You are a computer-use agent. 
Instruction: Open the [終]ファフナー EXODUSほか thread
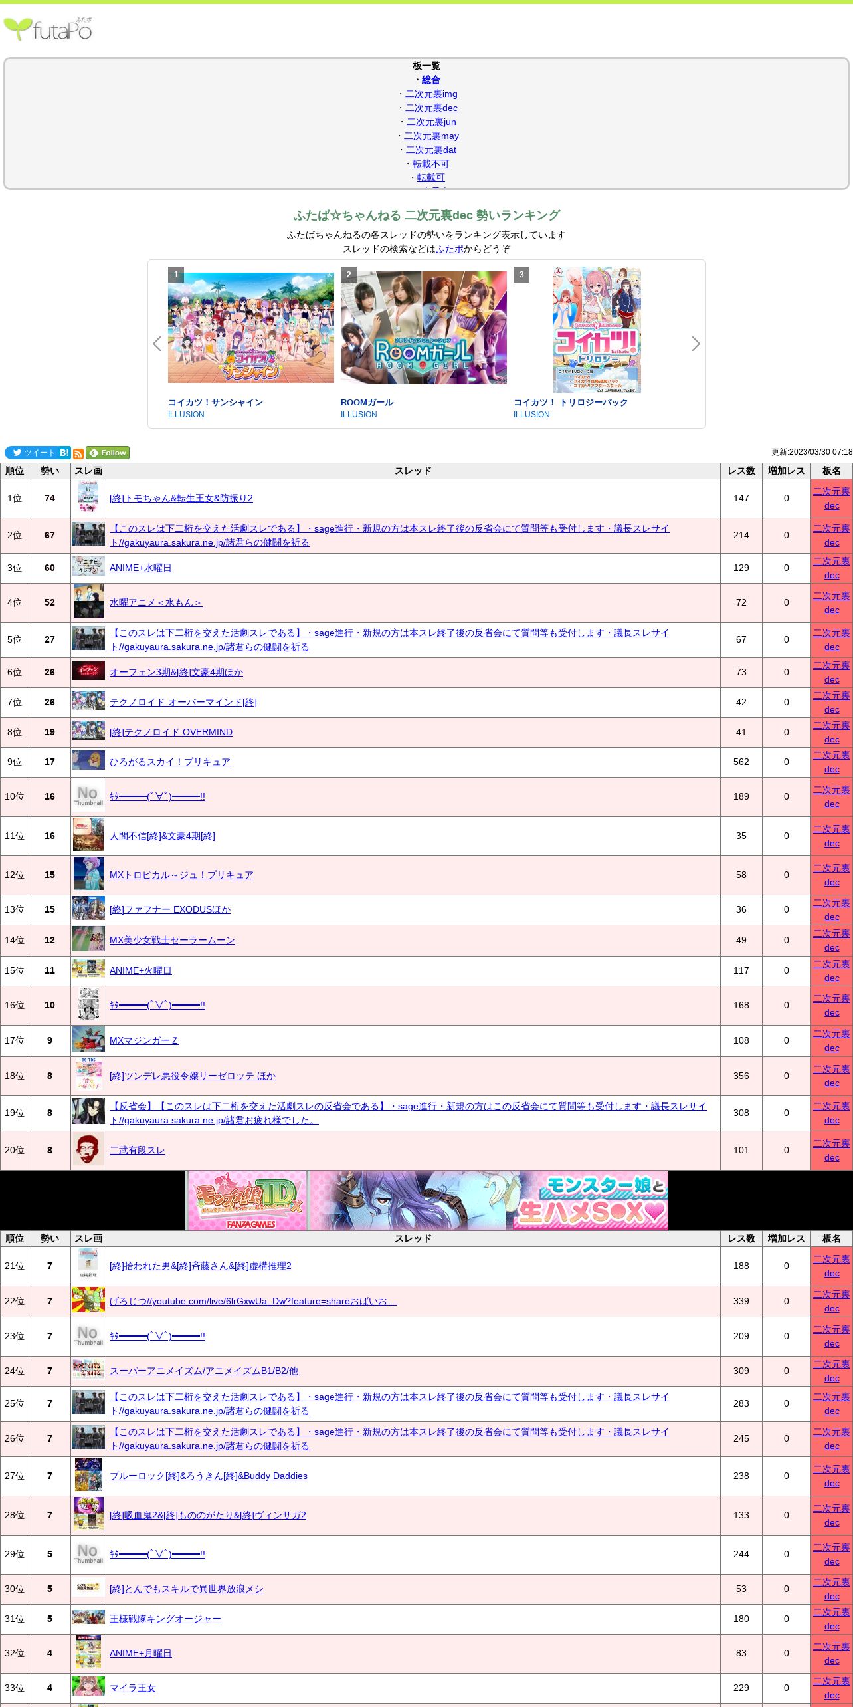(170, 909)
